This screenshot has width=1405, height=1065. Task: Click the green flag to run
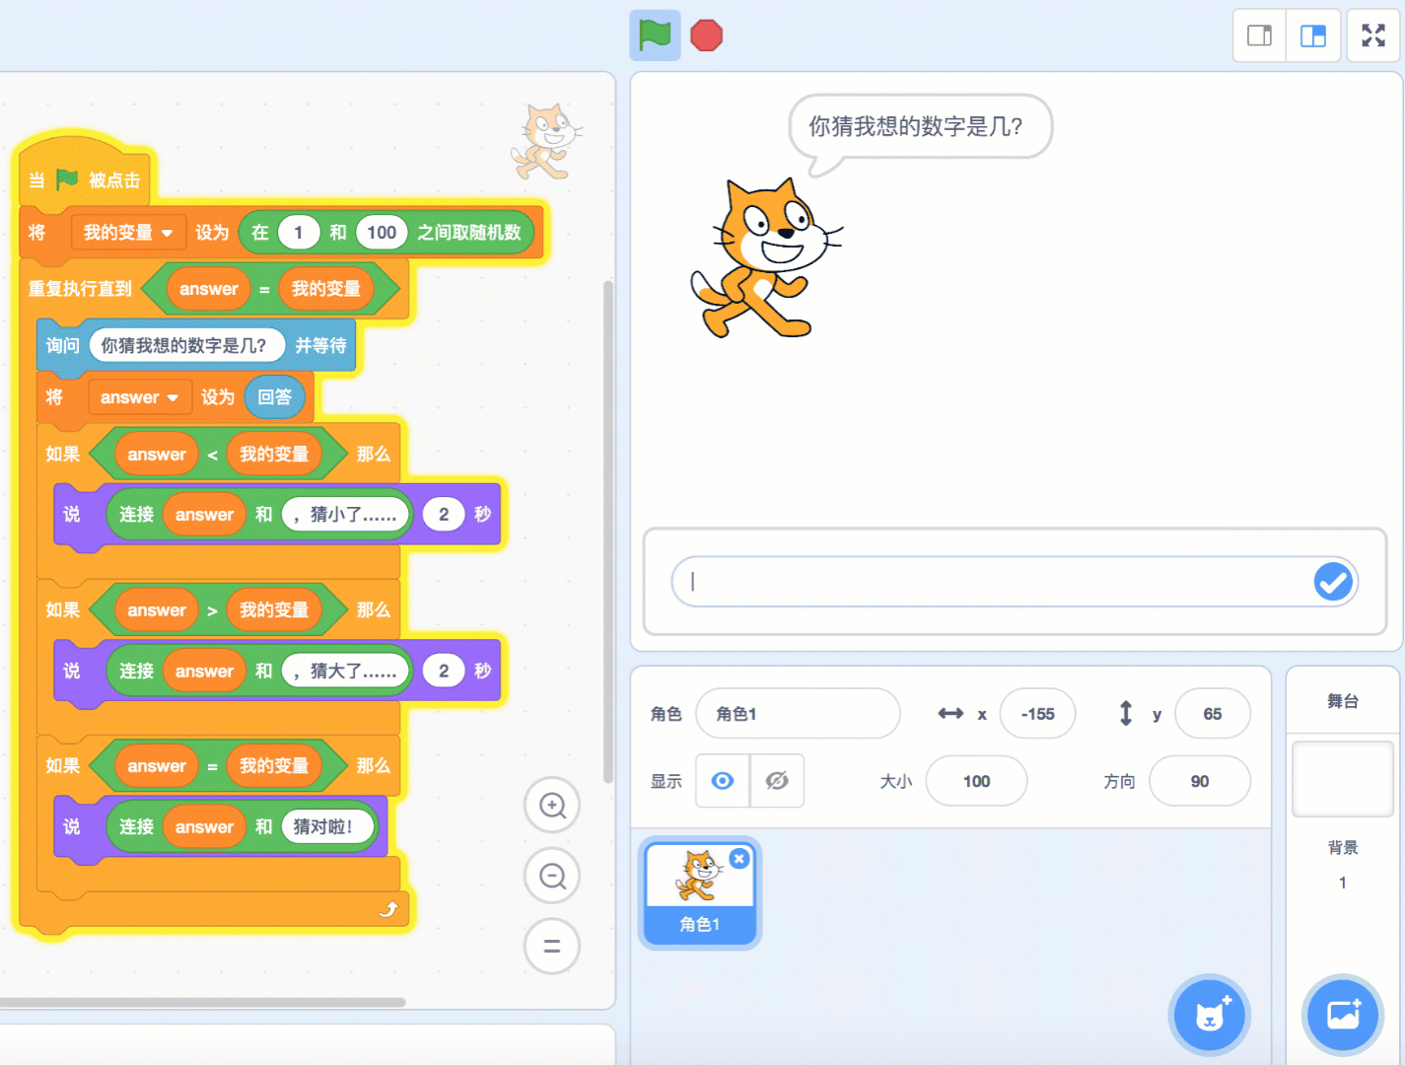click(655, 35)
